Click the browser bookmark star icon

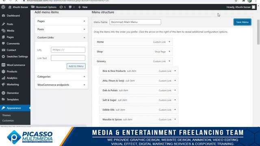pos(236,1)
